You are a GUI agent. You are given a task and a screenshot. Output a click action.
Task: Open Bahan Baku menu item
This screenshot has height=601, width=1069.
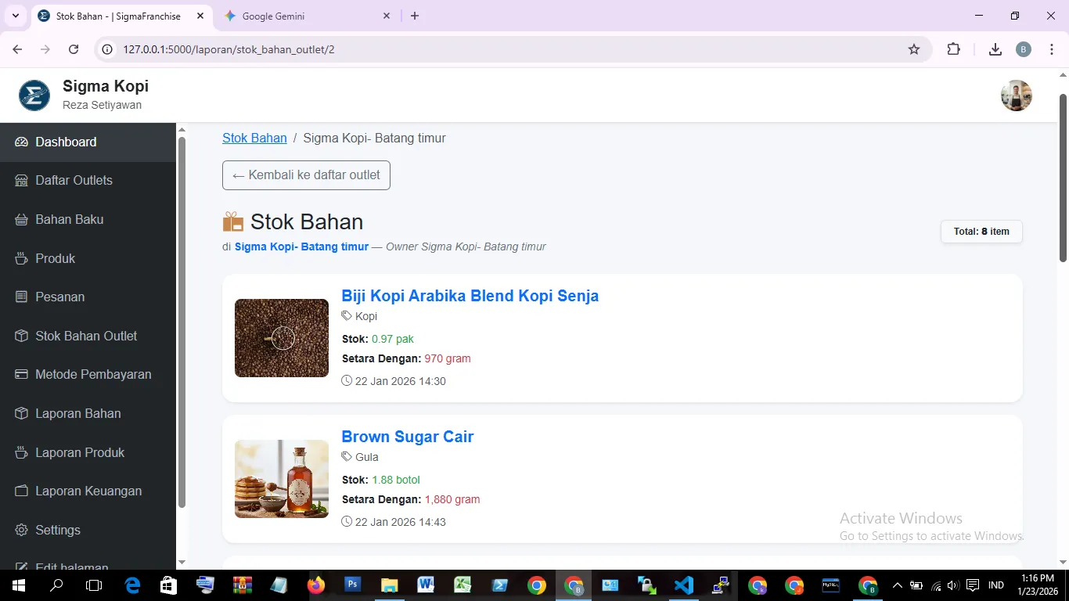tap(88, 219)
